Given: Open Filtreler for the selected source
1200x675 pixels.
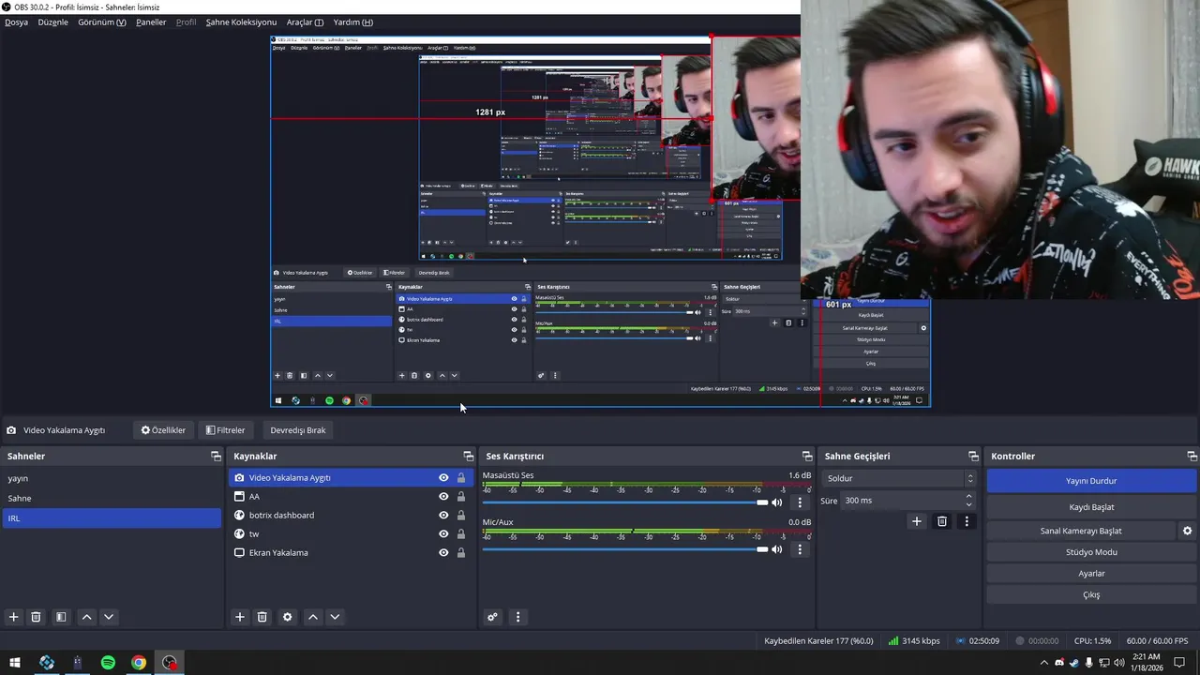Looking at the screenshot, I should point(226,430).
